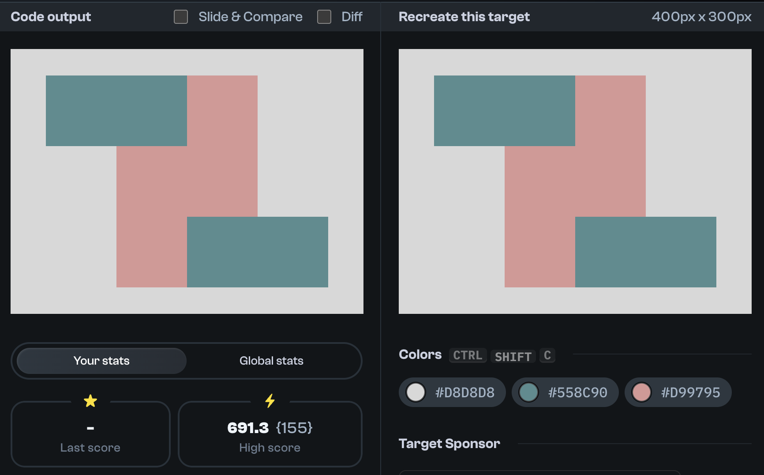Click the CTRL key badge next to Colors
The width and height of the screenshot is (764, 475).
click(x=467, y=355)
